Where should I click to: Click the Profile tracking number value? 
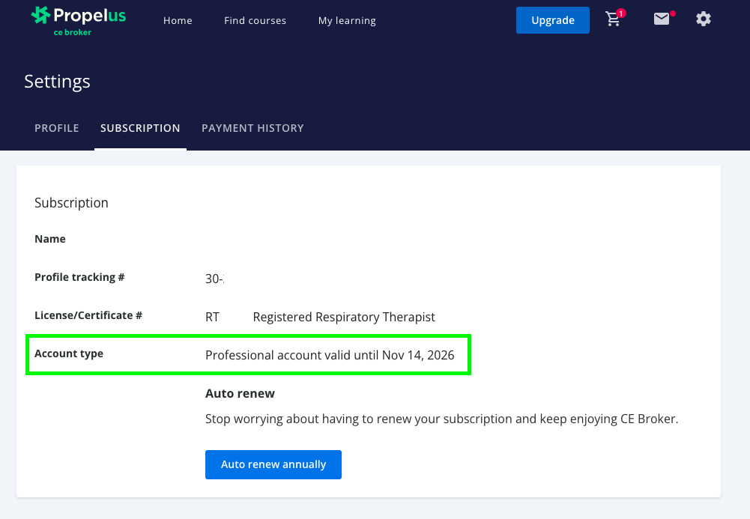[214, 279]
